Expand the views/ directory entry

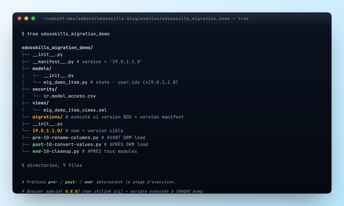[x=40, y=103]
